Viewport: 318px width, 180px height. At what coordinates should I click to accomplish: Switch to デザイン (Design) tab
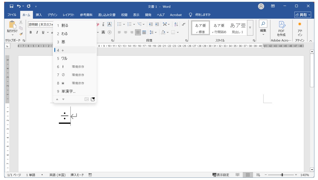coord(52,15)
